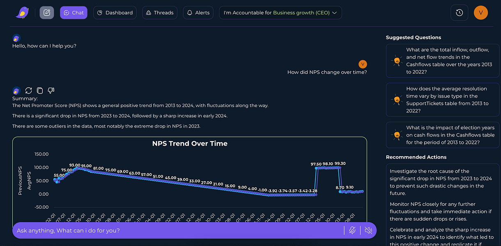Give thumbs-down feedback on the response
The width and height of the screenshot is (501, 246).
[x=51, y=90]
